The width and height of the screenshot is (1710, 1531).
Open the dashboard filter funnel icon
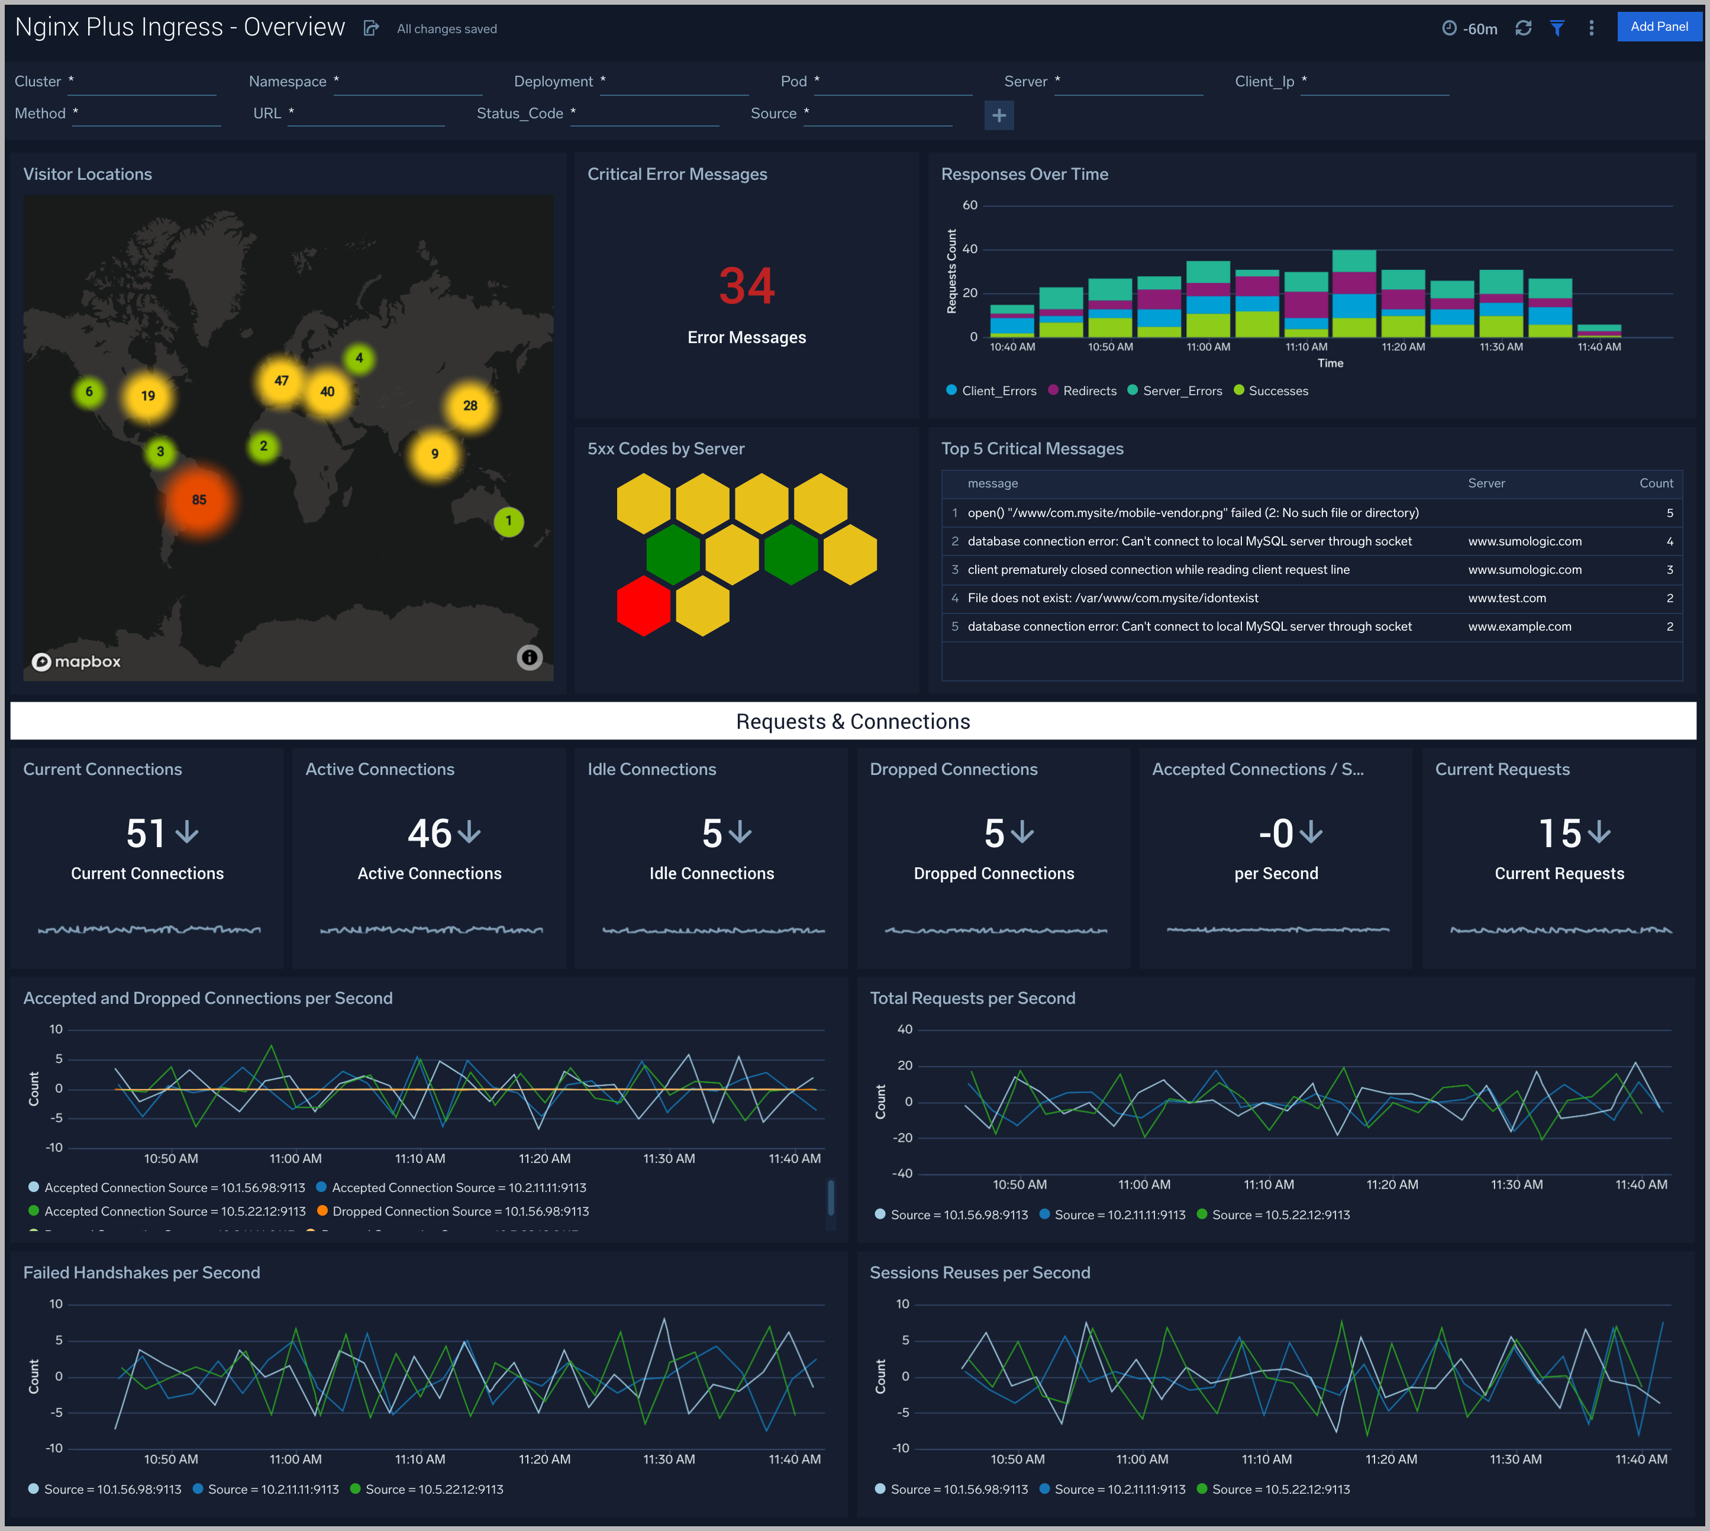point(1557,27)
